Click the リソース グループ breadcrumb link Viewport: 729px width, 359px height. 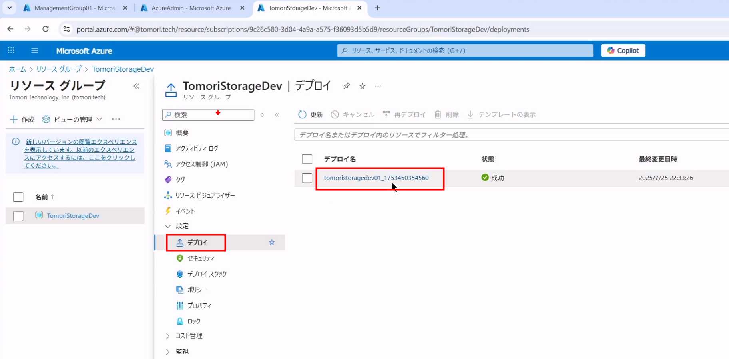click(x=59, y=69)
